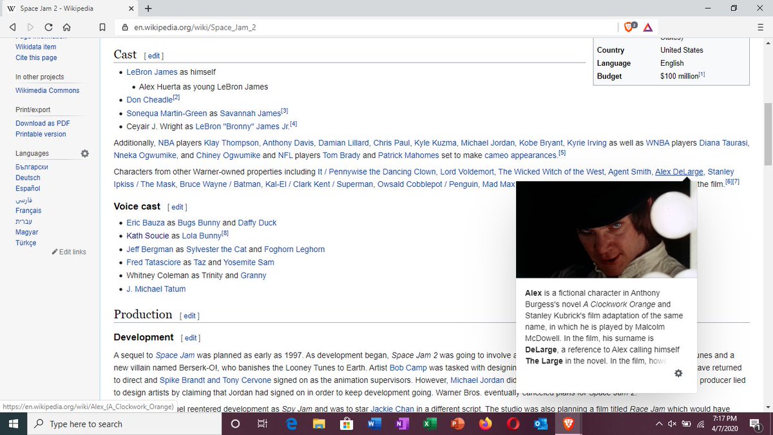Show hidden system tray icons
This screenshot has height=435, width=773.
point(658,423)
